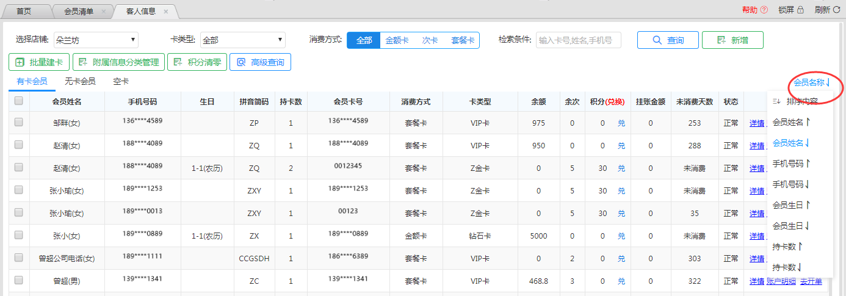Open the 选择店铺 dropdown showing 朵兰坊

click(96, 40)
